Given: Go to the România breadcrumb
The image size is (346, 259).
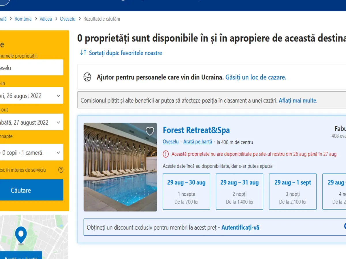Looking at the screenshot, I should [x=23, y=19].
